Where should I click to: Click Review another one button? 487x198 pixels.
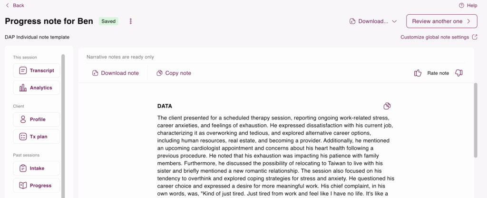(441, 21)
